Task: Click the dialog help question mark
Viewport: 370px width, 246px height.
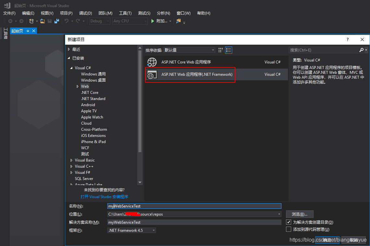Action: pos(348,39)
